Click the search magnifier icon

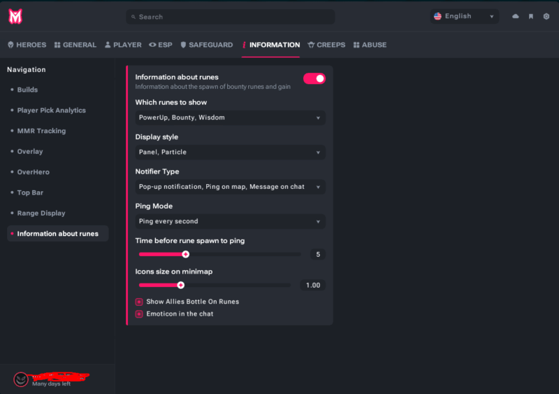point(133,17)
